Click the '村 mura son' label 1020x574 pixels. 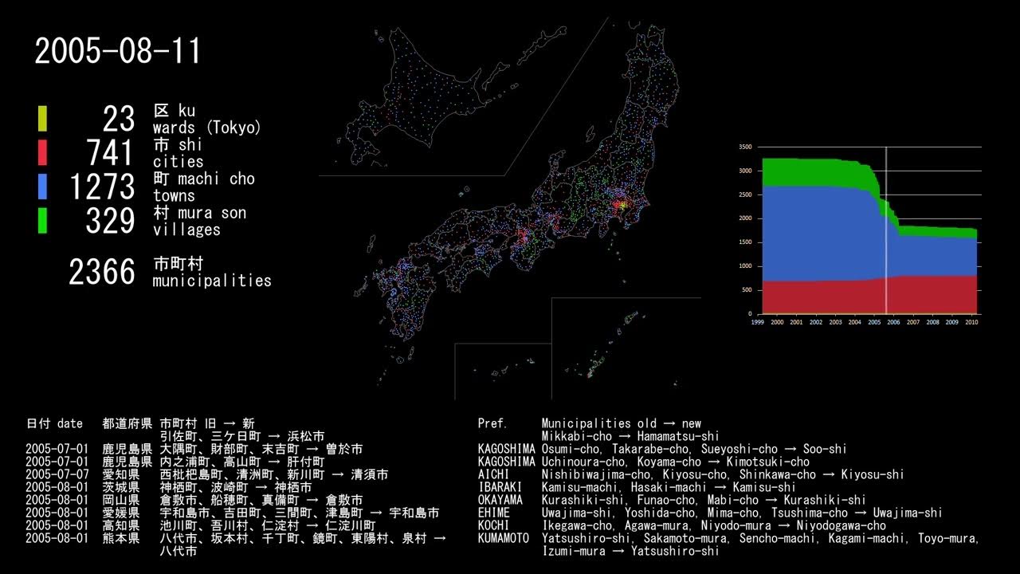(x=200, y=213)
